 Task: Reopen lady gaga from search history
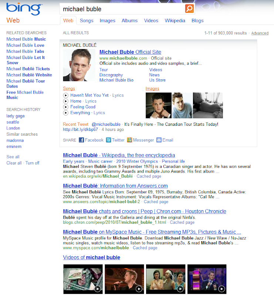[16, 116]
